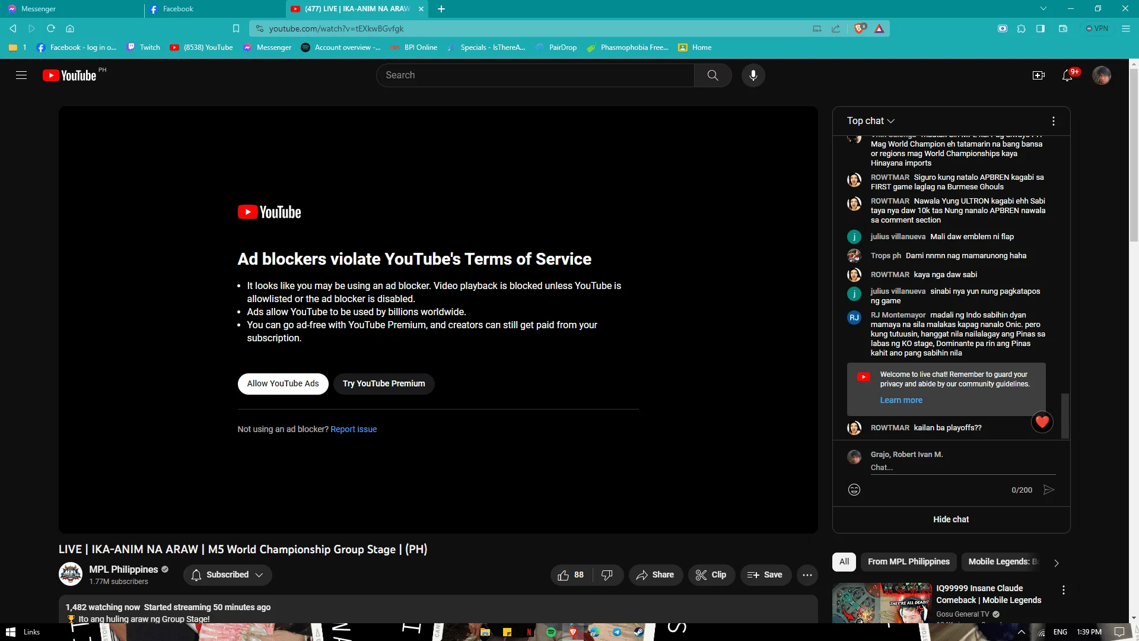Open Brave Rewards triangle icon
Viewport: 1139px width, 641px height.
(x=879, y=28)
